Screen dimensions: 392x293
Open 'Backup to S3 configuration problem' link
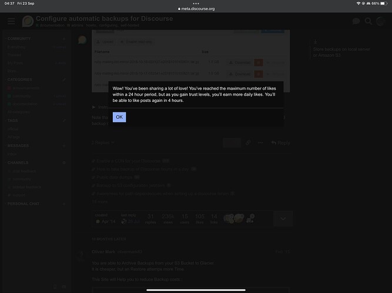click(x=130, y=186)
